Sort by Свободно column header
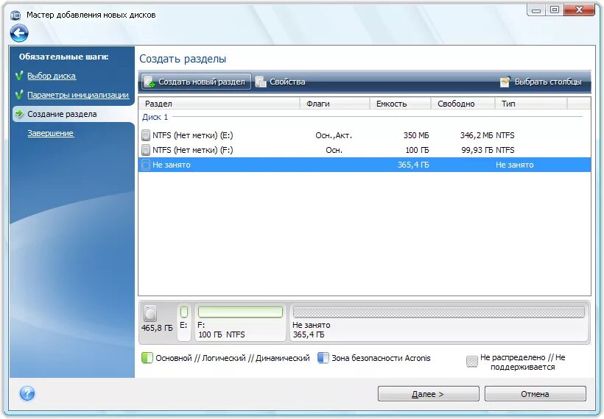 pyautogui.click(x=463, y=104)
